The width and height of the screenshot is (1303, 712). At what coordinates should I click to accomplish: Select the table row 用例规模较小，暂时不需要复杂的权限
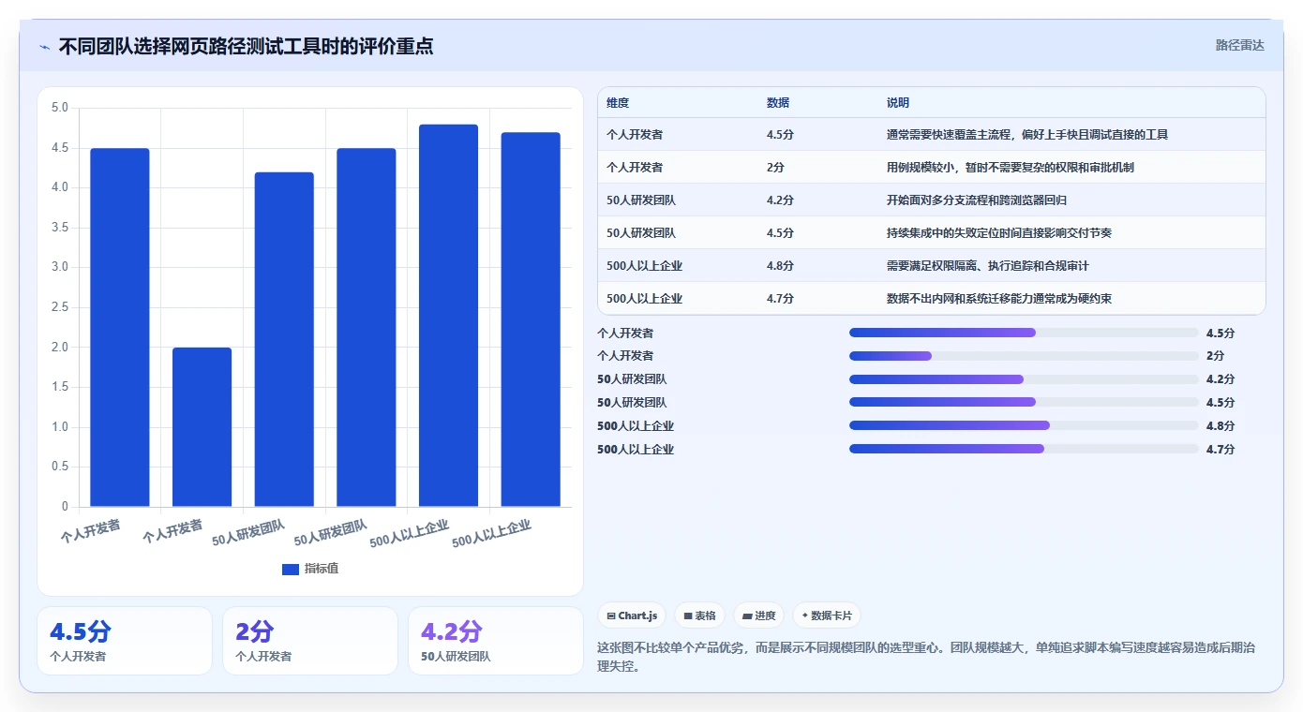932,168
